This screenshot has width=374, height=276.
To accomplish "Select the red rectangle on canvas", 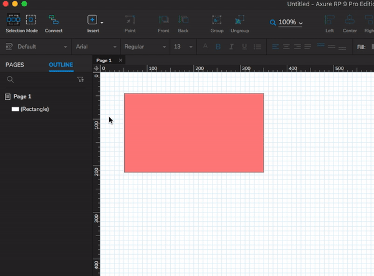I will (x=194, y=133).
